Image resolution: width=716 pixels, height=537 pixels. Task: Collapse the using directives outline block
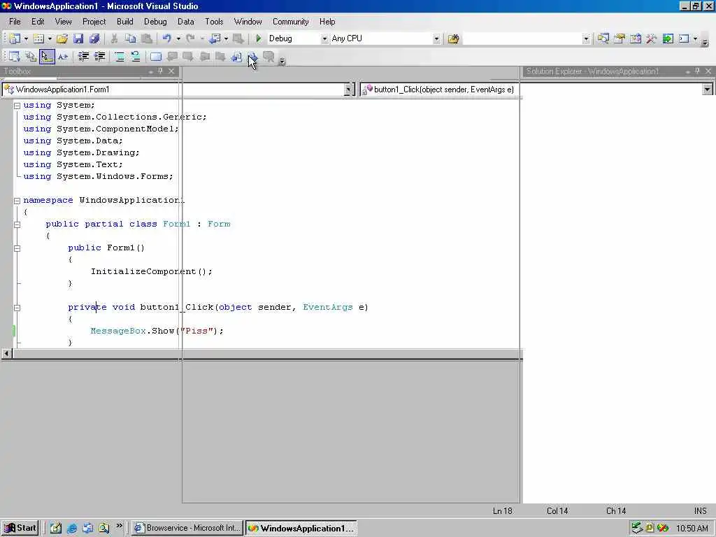(x=17, y=106)
